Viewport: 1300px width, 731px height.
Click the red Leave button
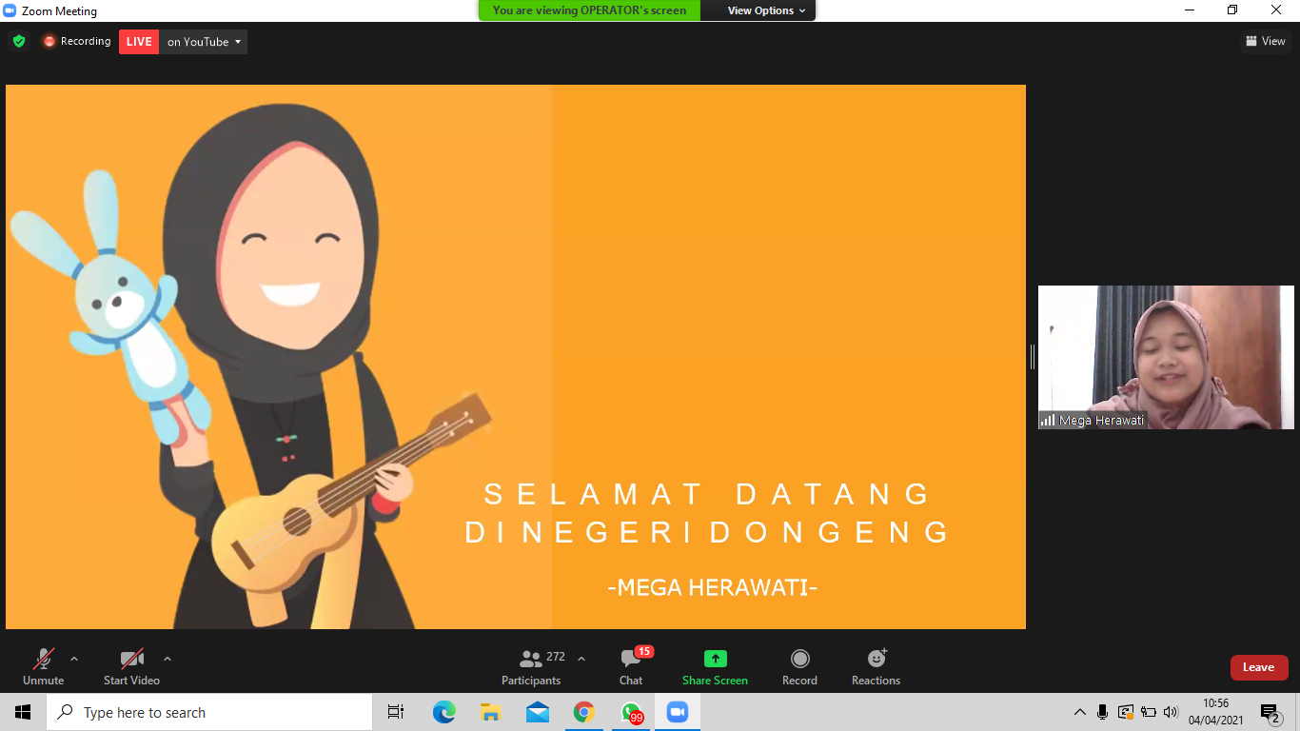[x=1258, y=667]
